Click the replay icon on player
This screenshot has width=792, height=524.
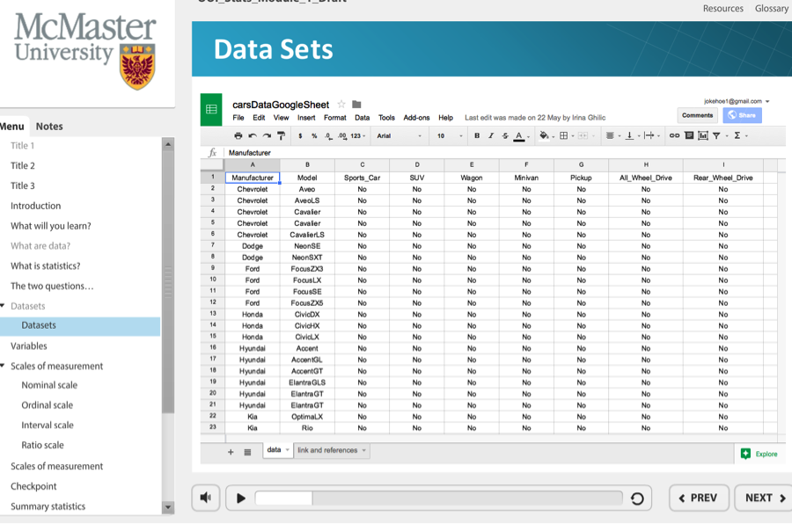coord(637,499)
